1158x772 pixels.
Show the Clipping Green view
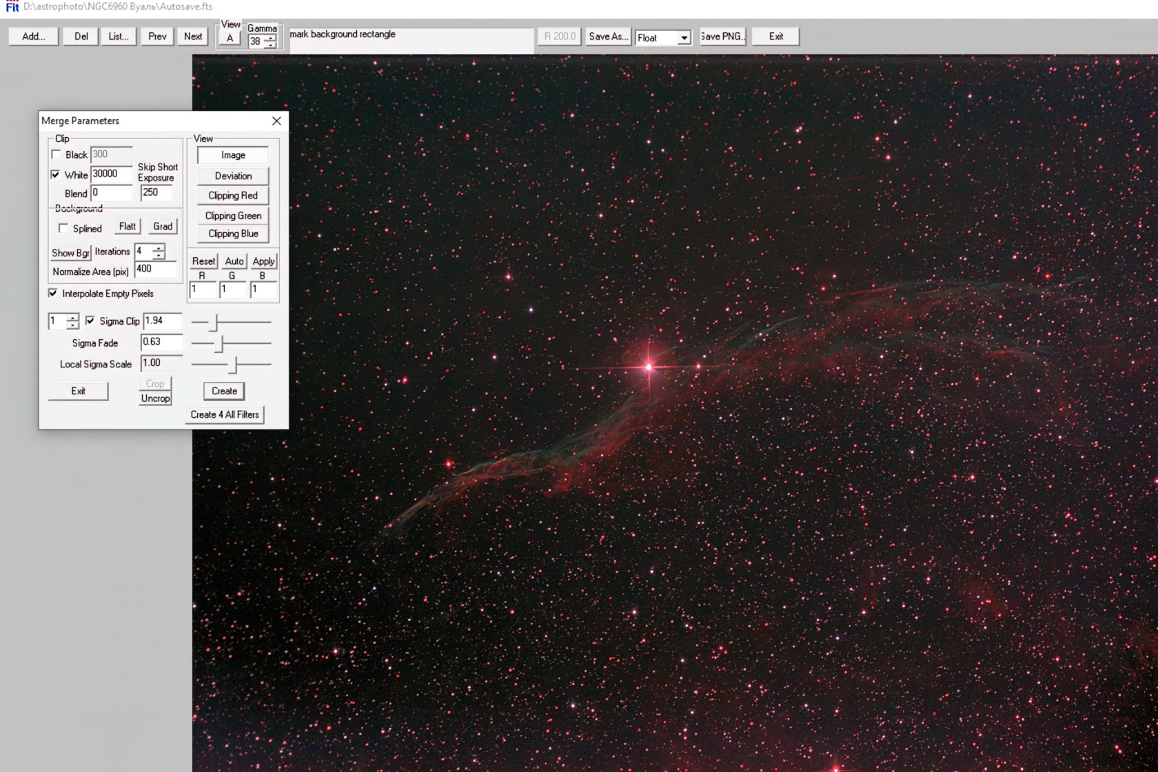(233, 216)
